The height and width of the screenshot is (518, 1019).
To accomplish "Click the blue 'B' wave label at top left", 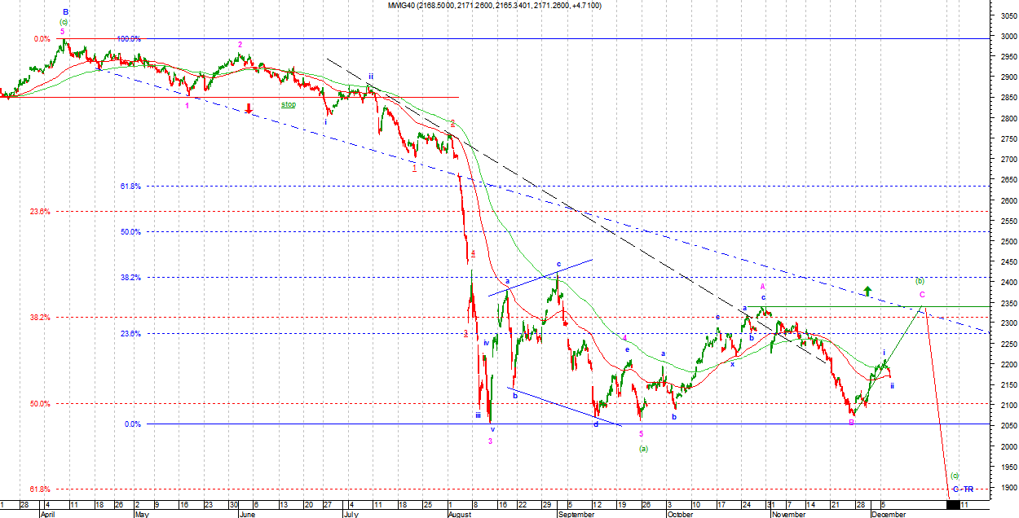I will (65, 12).
